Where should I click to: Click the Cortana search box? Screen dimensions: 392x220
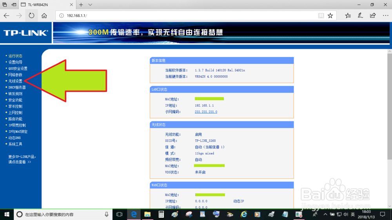coord(62,215)
